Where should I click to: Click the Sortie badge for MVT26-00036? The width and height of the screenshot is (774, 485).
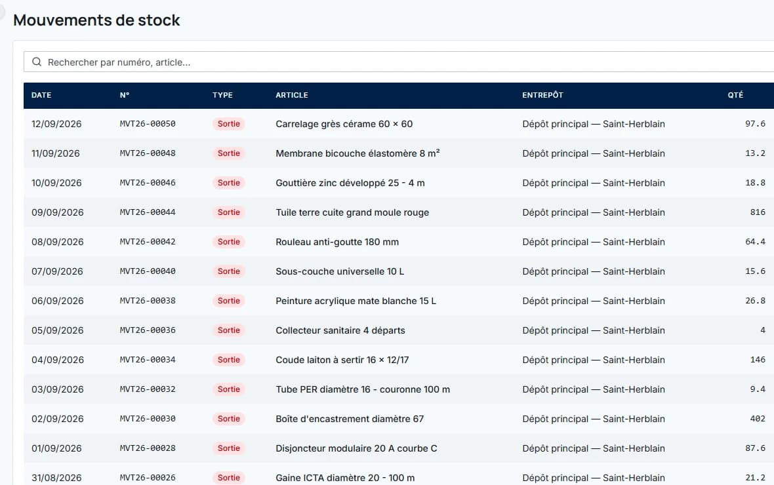pos(228,330)
